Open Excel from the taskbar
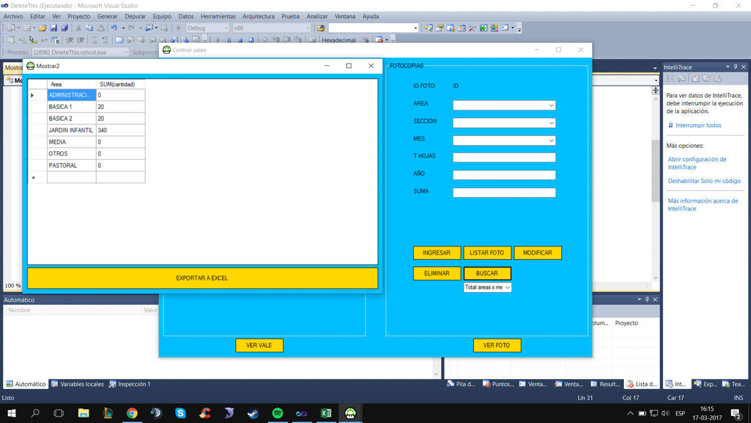The width and height of the screenshot is (751, 423). [x=326, y=413]
